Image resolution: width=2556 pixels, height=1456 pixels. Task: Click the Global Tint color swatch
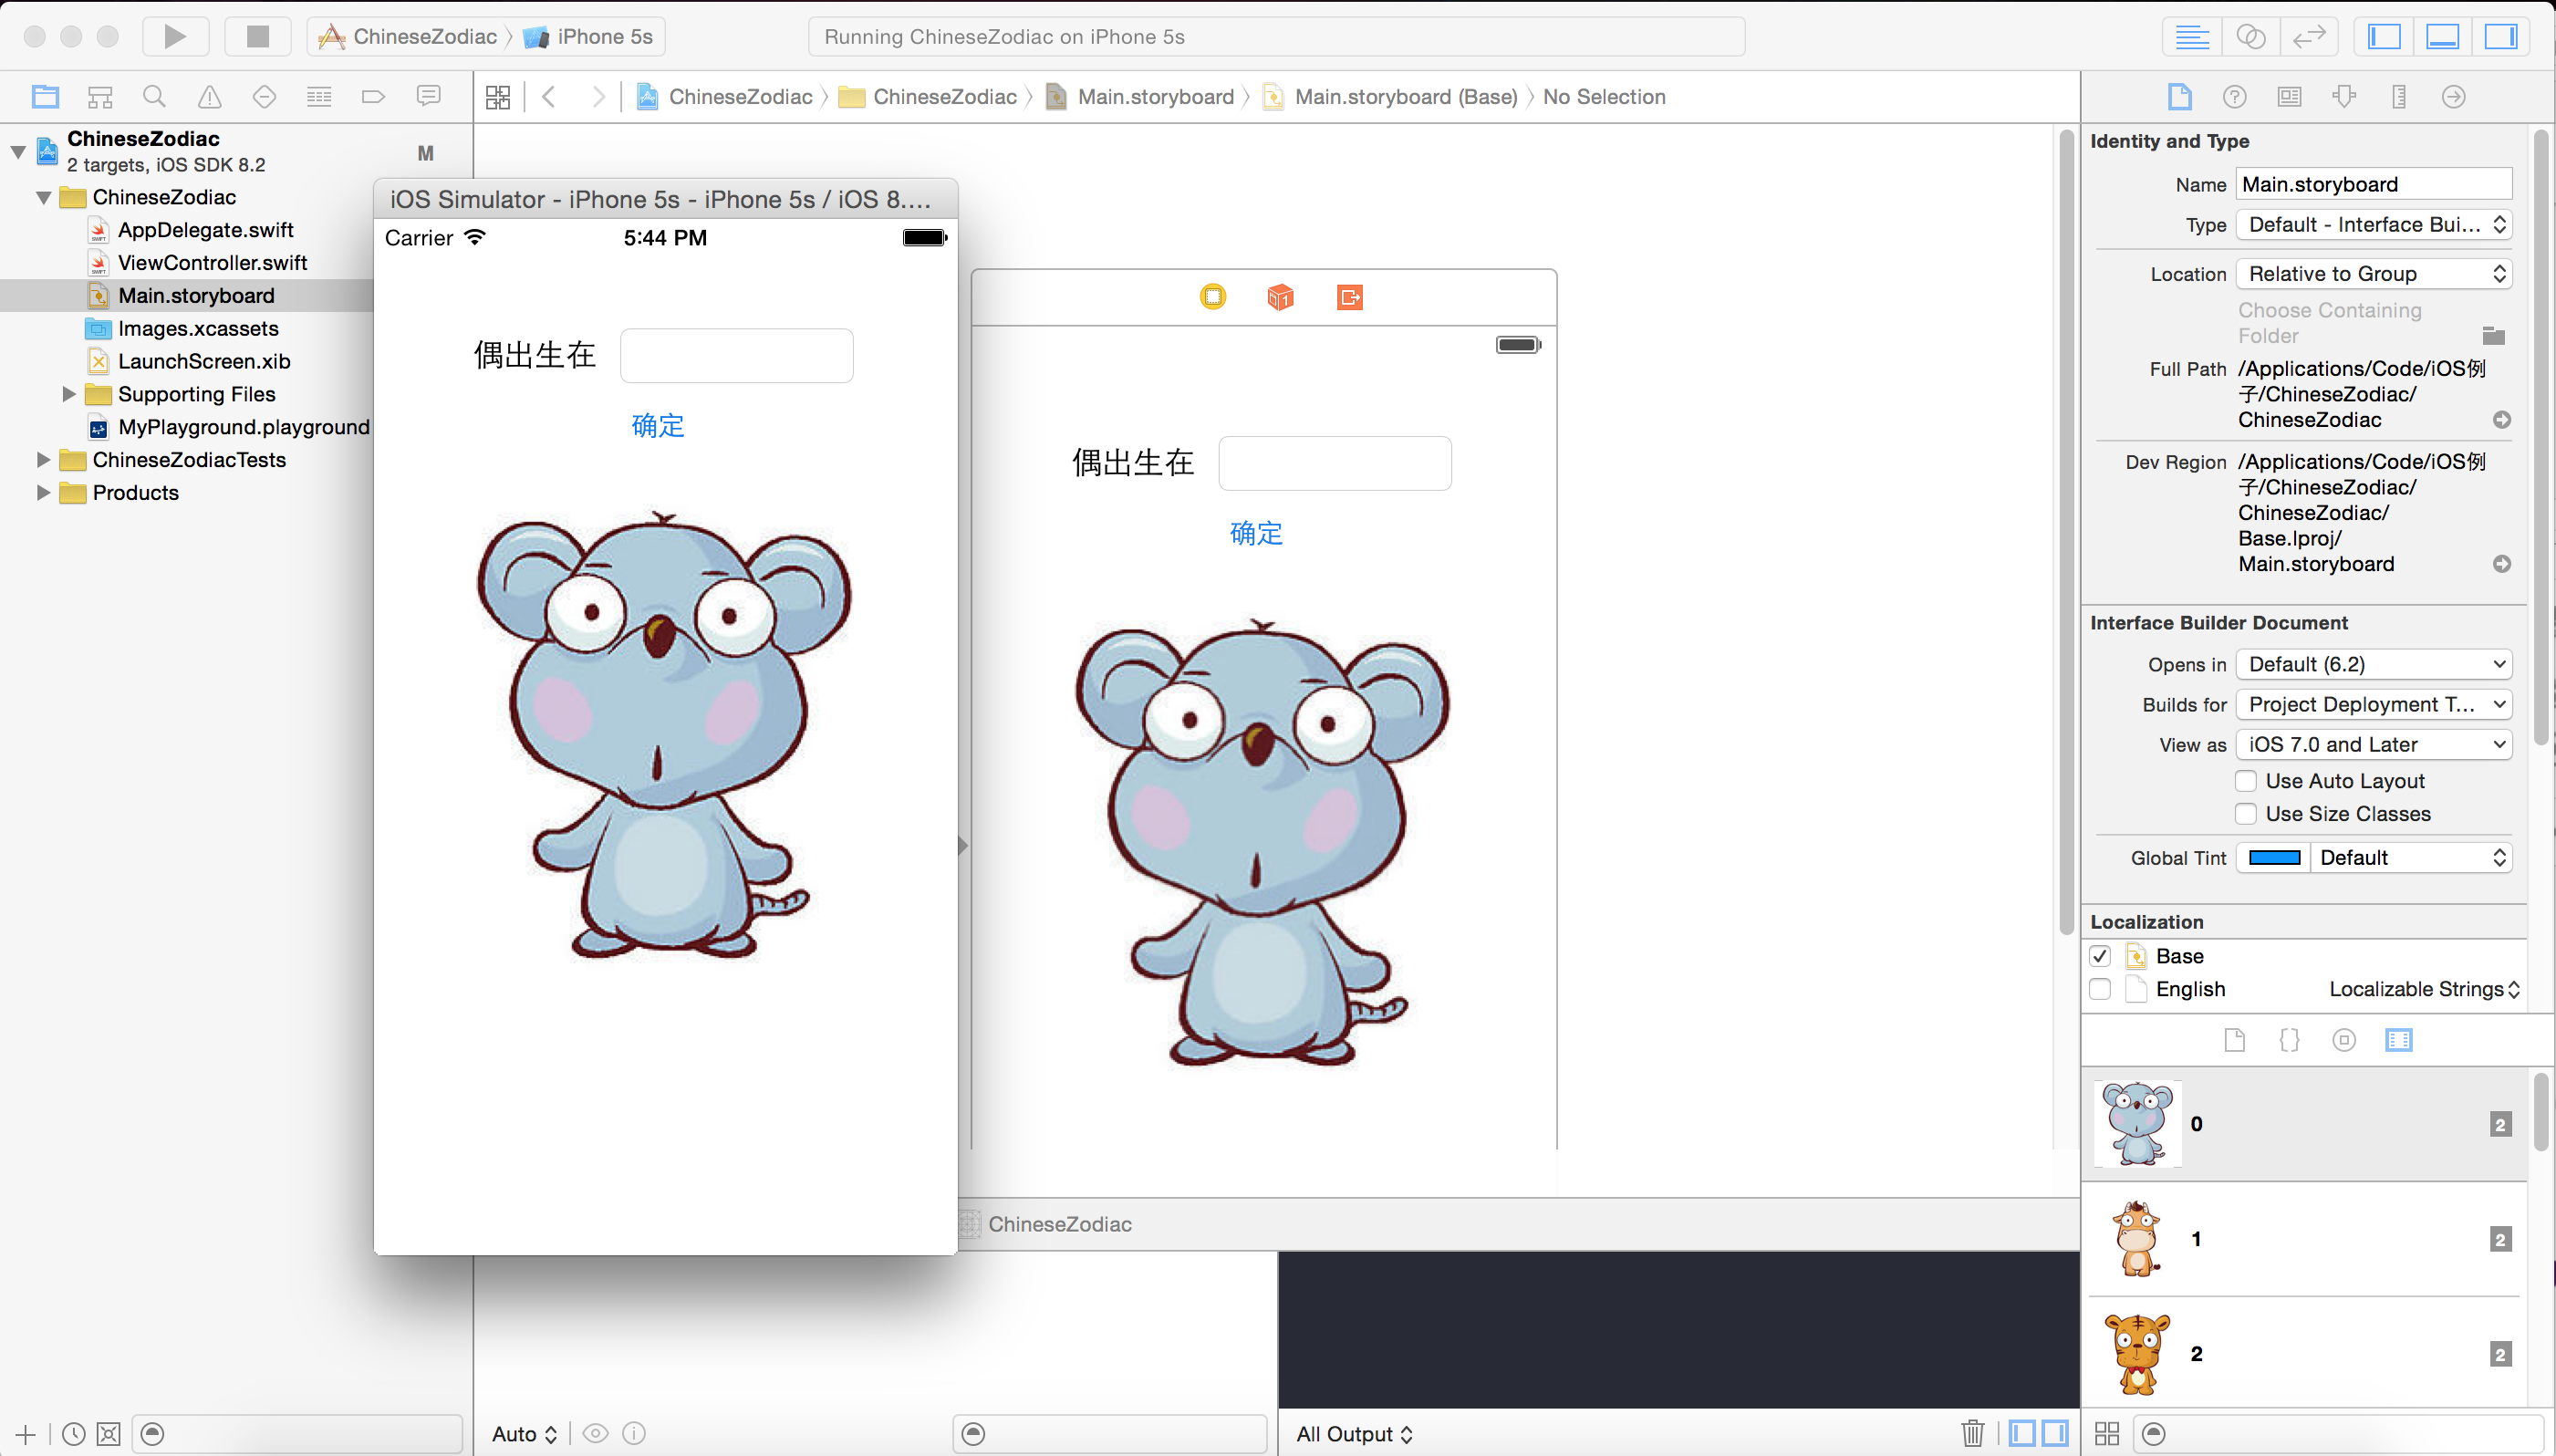(x=2273, y=858)
